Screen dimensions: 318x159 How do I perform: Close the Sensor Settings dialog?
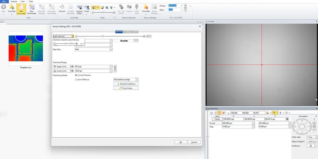[x=200, y=26]
